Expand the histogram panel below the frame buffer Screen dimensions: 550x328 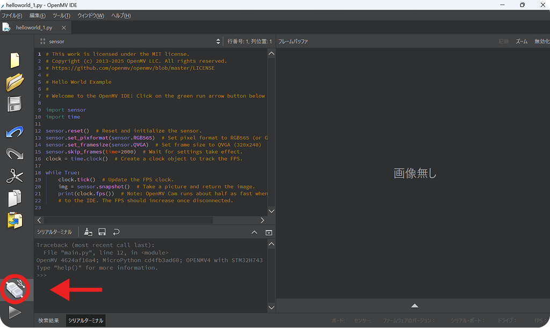[415, 306]
